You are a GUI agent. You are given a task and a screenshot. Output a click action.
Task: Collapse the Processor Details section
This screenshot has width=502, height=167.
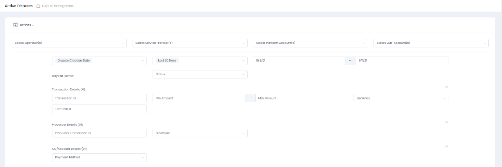pyautogui.click(x=446, y=121)
